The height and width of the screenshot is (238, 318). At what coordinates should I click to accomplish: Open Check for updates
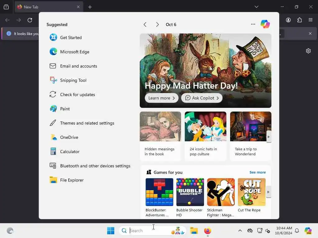tap(72, 95)
